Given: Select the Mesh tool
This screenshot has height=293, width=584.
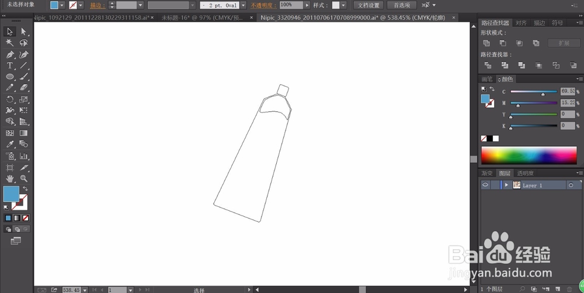Looking at the screenshot, I should (10, 133).
